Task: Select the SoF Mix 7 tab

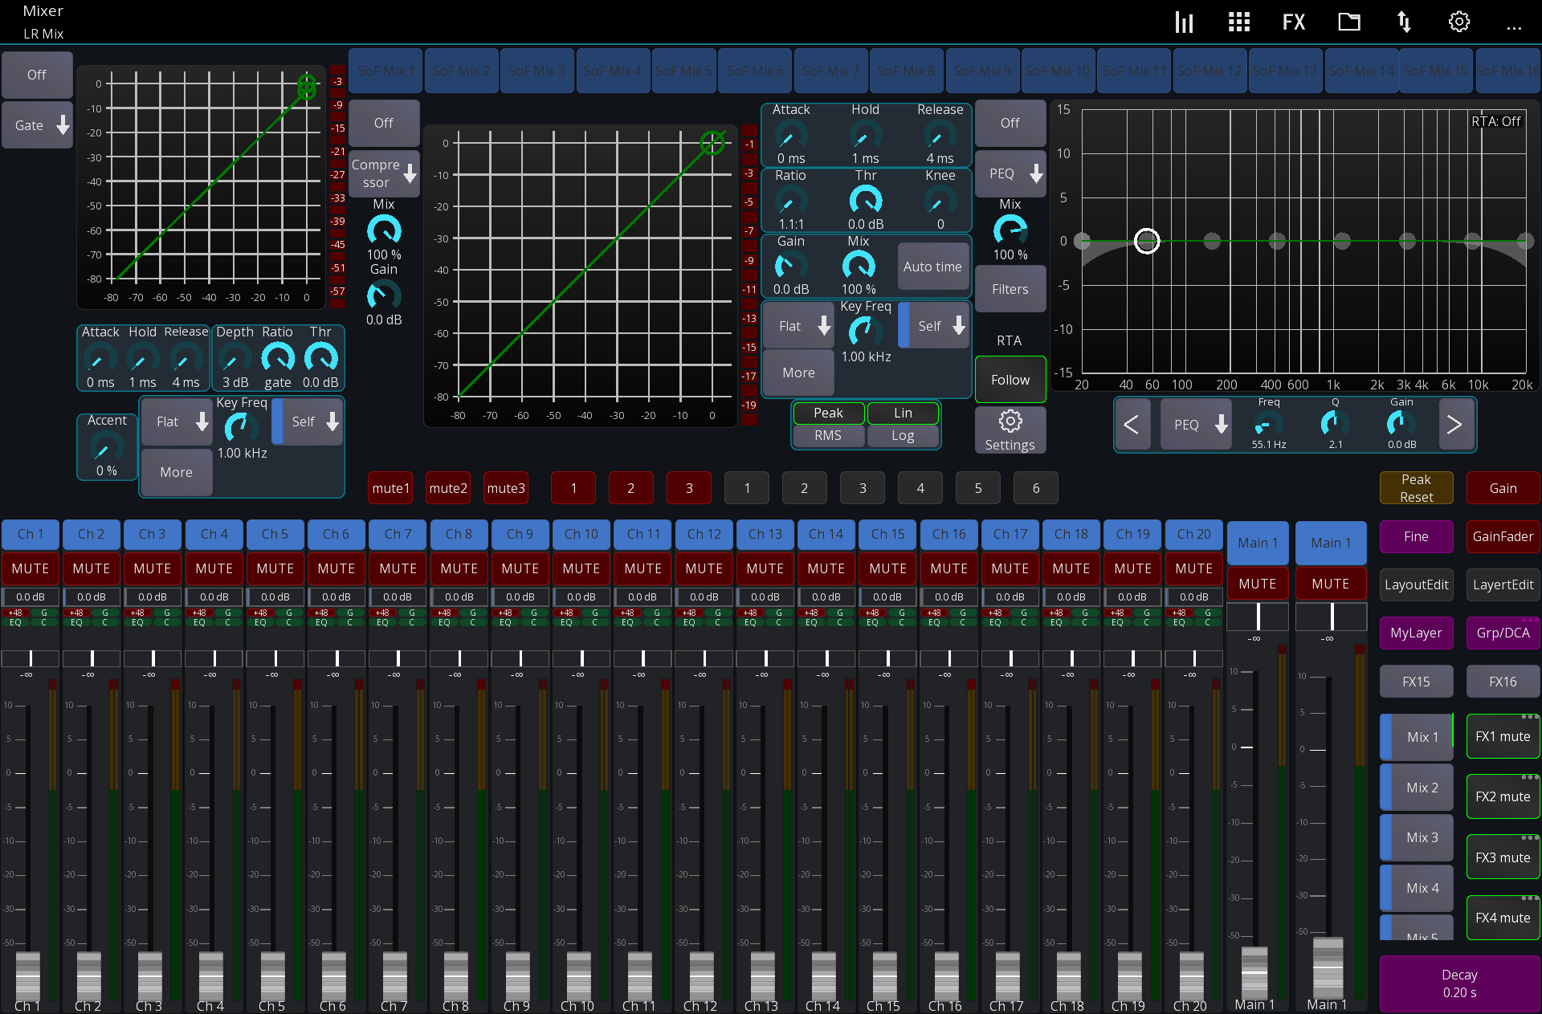Action: [830, 70]
